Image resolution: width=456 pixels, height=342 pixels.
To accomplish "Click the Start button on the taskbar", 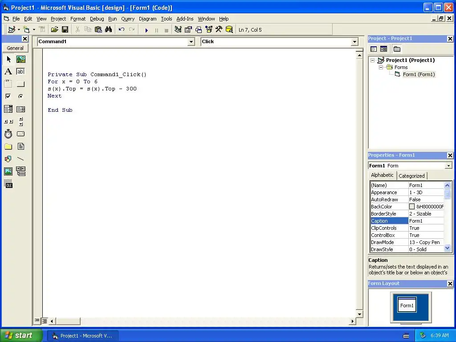I will tap(21, 335).
